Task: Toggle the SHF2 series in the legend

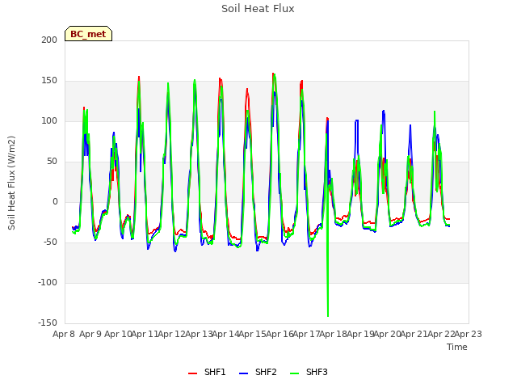Action: [258, 372]
